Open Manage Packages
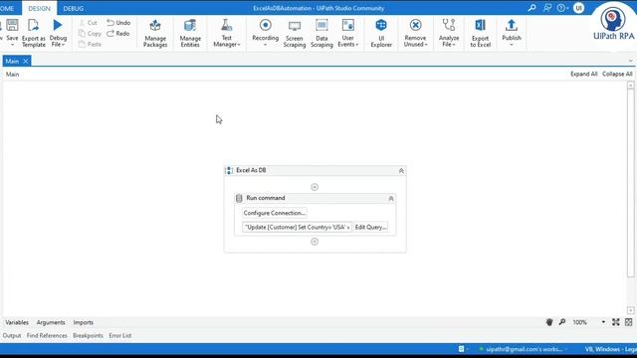This screenshot has height=358, width=637. tap(155, 33)
